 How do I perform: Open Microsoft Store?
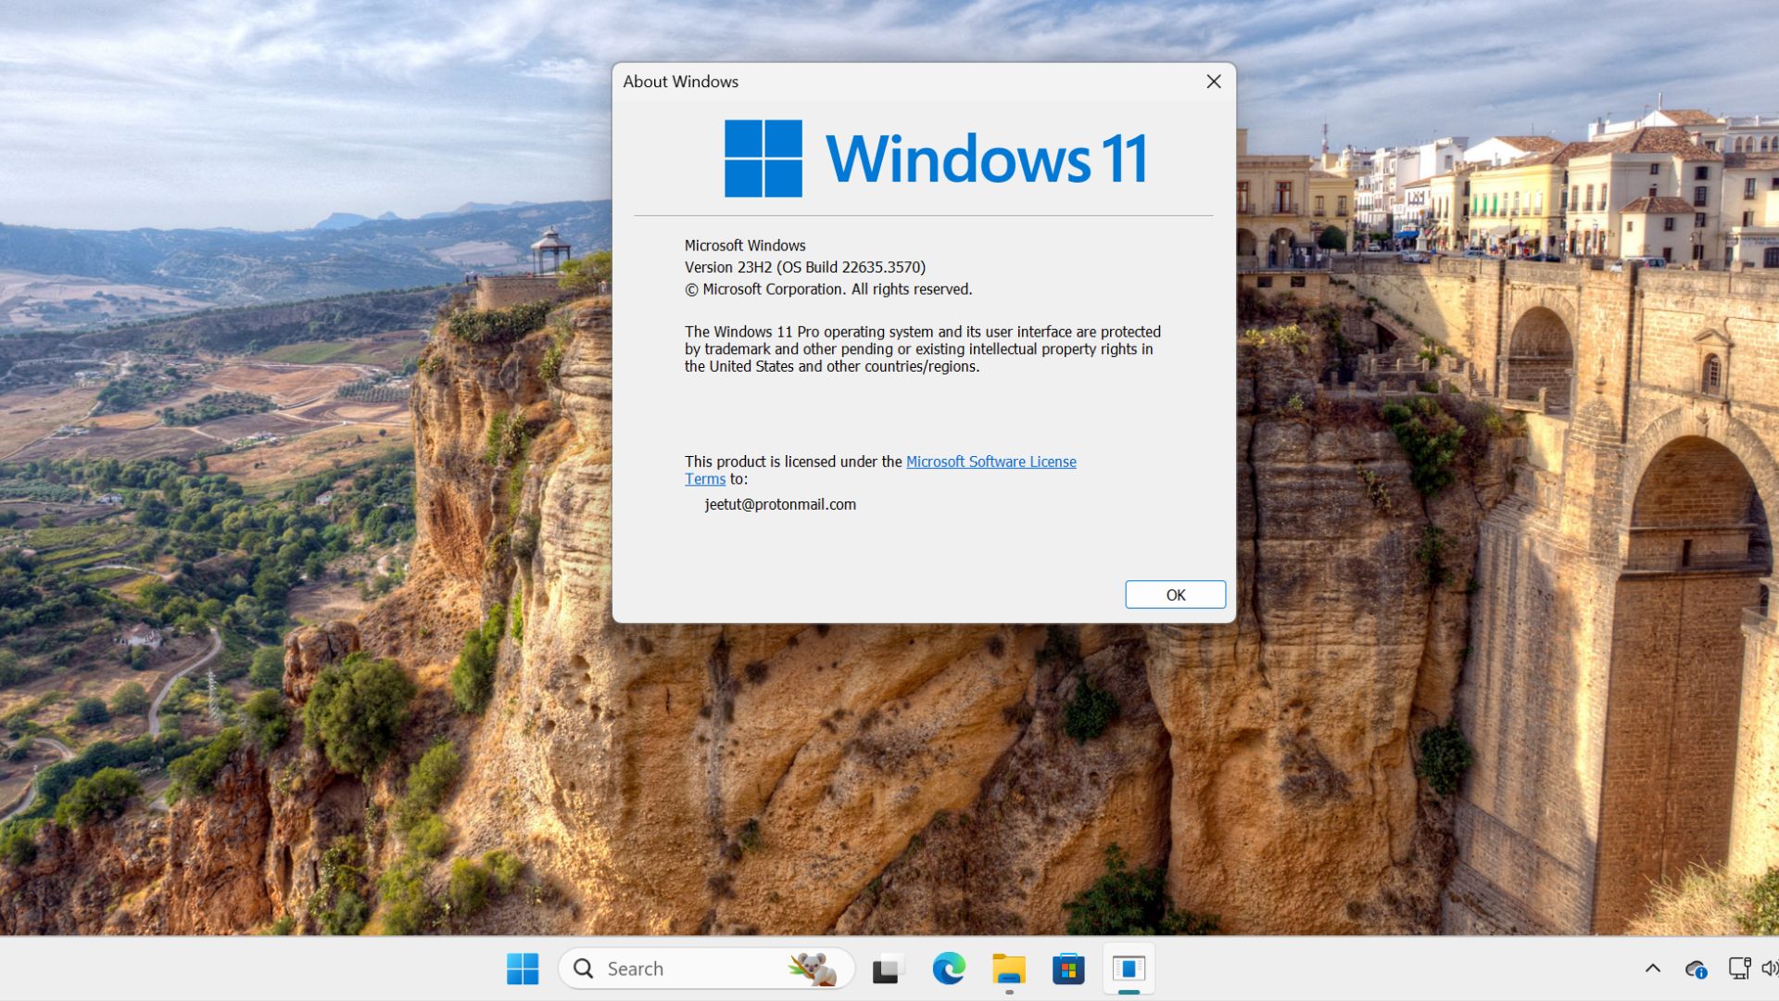1068,968
